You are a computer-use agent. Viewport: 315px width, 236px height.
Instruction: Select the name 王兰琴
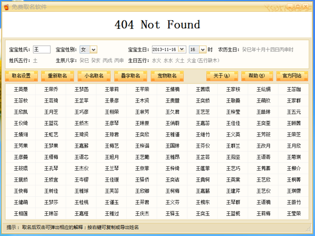(x=112, y=168)
